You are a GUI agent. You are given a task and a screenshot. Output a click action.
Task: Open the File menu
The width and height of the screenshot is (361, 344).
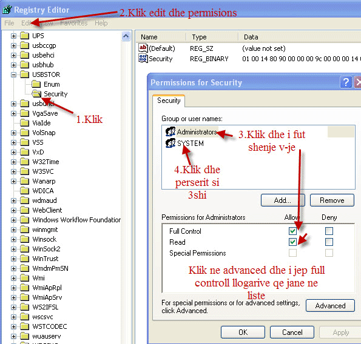[x=10, y=23]
